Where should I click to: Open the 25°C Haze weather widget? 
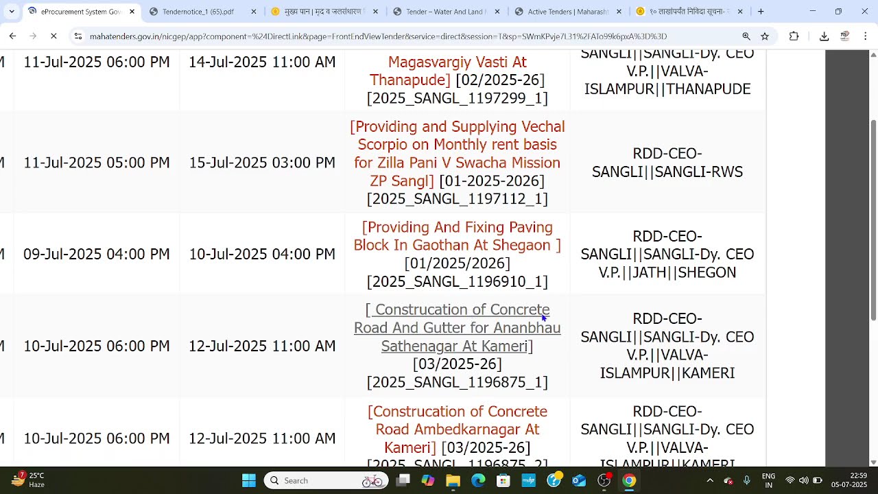pyautogui.click(x=27, y=480)
